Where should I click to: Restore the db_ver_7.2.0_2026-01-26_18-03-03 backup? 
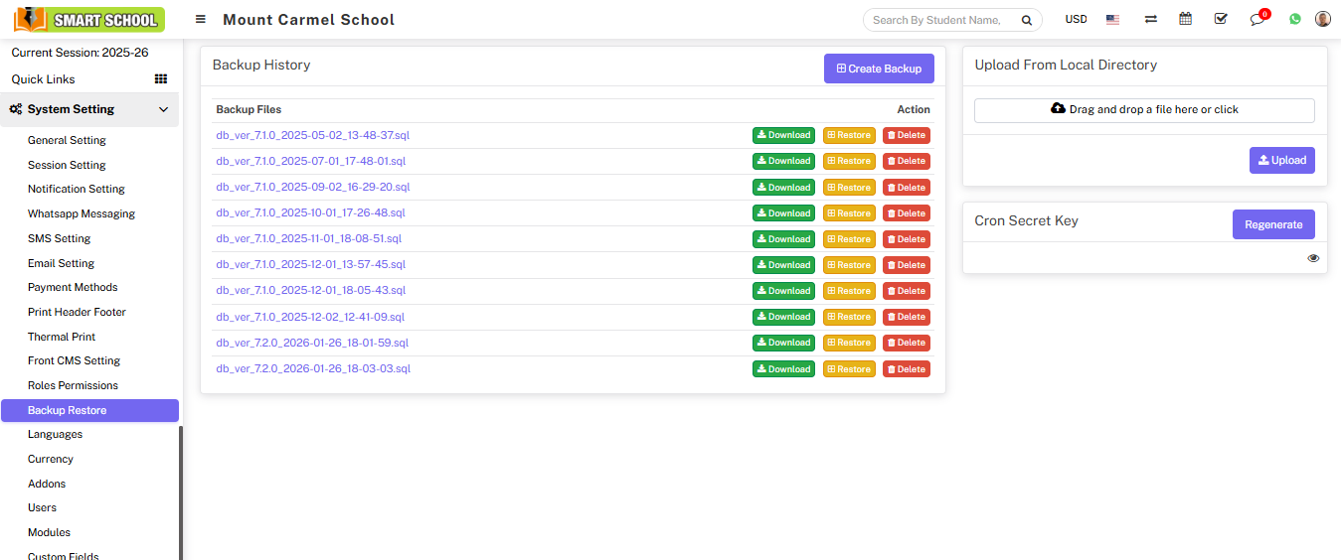pyautogui.click(x=849, y=369)
